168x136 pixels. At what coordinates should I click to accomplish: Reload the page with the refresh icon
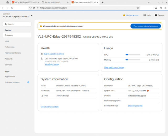point(12,8)
